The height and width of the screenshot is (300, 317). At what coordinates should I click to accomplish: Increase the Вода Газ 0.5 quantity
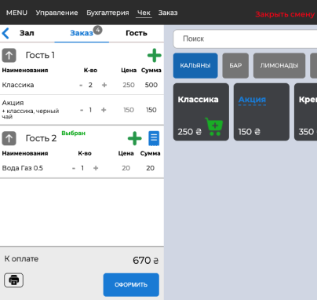pyautogui.click(x=96, y=168)
